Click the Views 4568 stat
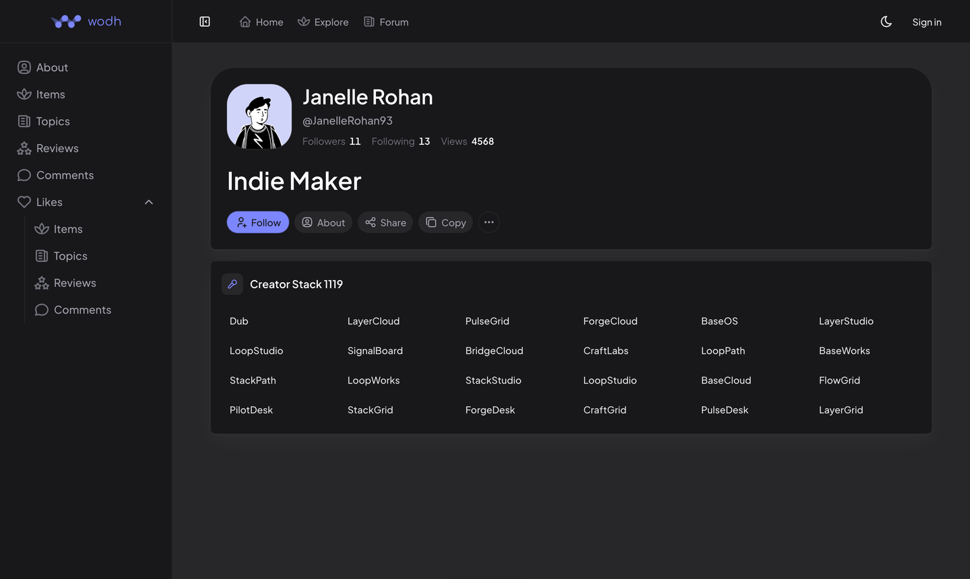The height and width of the screenshot is (579, 970). click(467, 141)
